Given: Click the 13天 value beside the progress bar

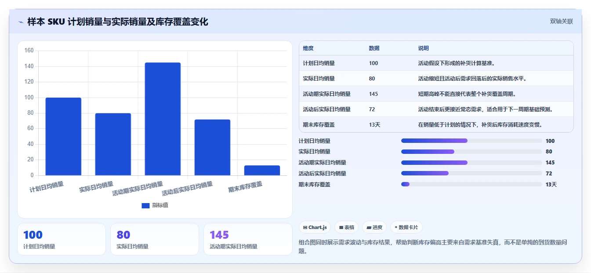Looking at the screenshot, I should point(551,185).
